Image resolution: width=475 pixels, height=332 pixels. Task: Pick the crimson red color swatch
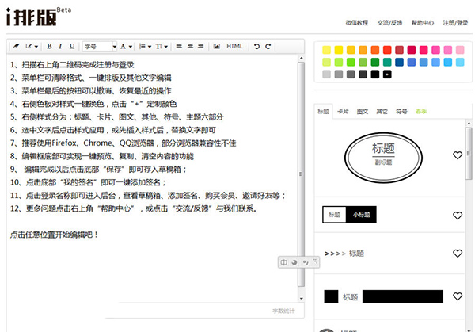tap(412, 50)
